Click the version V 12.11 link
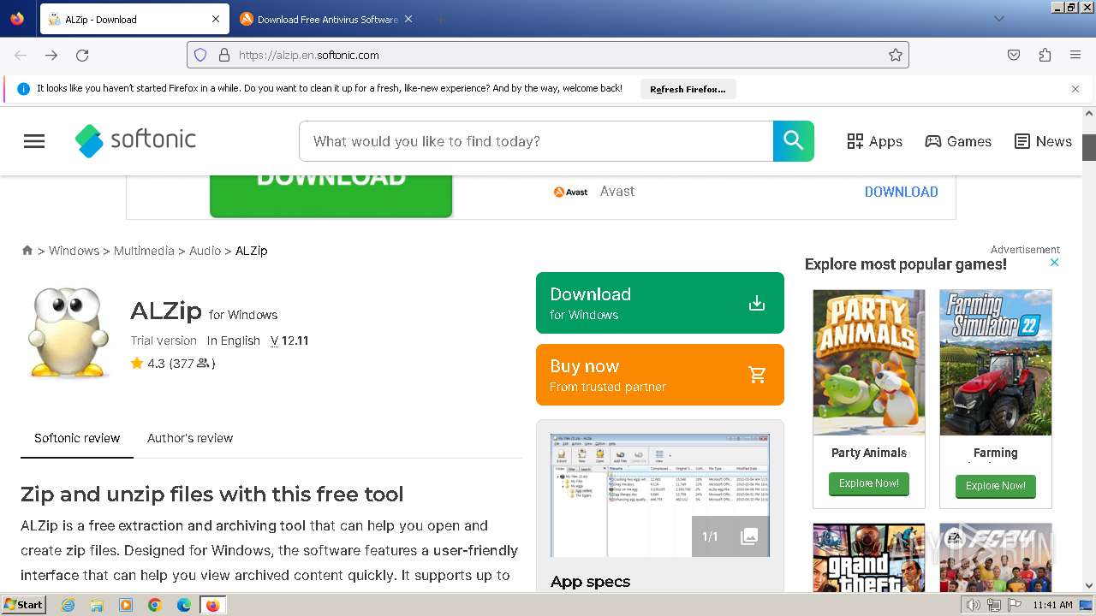1096x616 pixels. [x=289, y=341]
